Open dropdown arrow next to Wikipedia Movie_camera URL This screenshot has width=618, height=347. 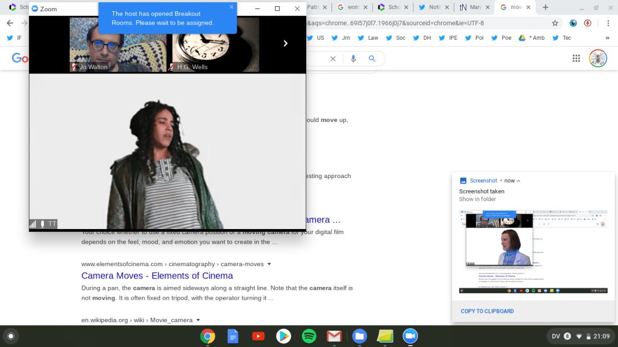tap(198, 320)
